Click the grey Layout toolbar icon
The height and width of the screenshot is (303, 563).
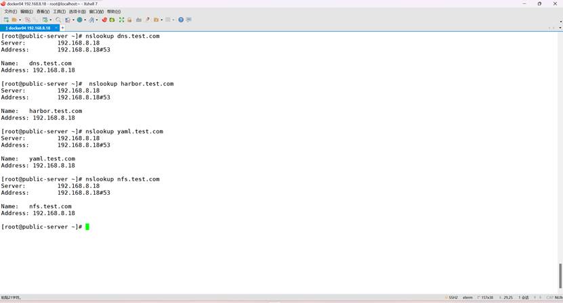point(167,20)
